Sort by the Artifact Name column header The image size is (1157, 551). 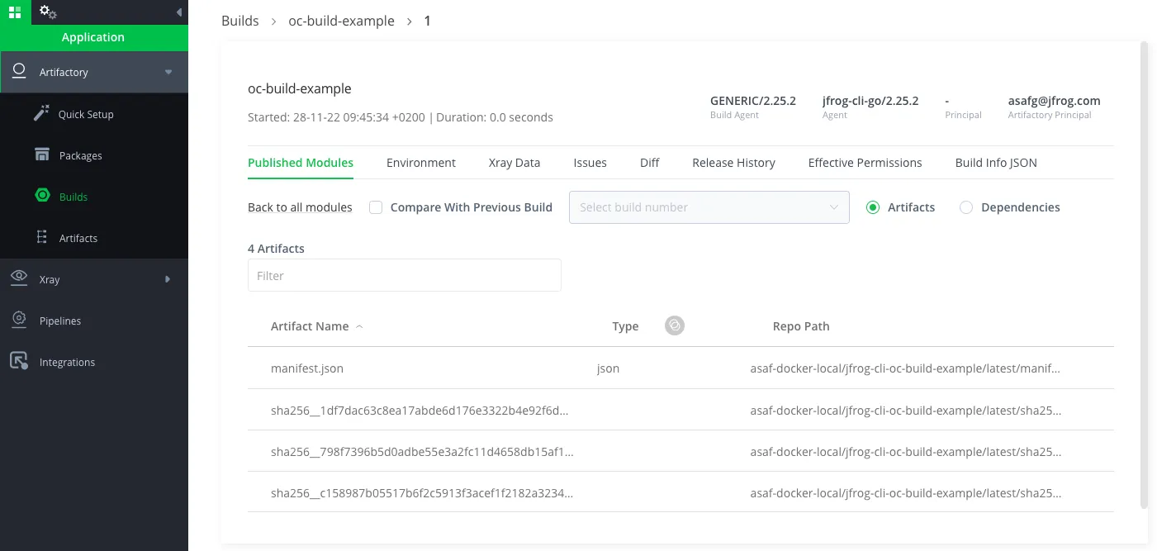pos(310,326)
